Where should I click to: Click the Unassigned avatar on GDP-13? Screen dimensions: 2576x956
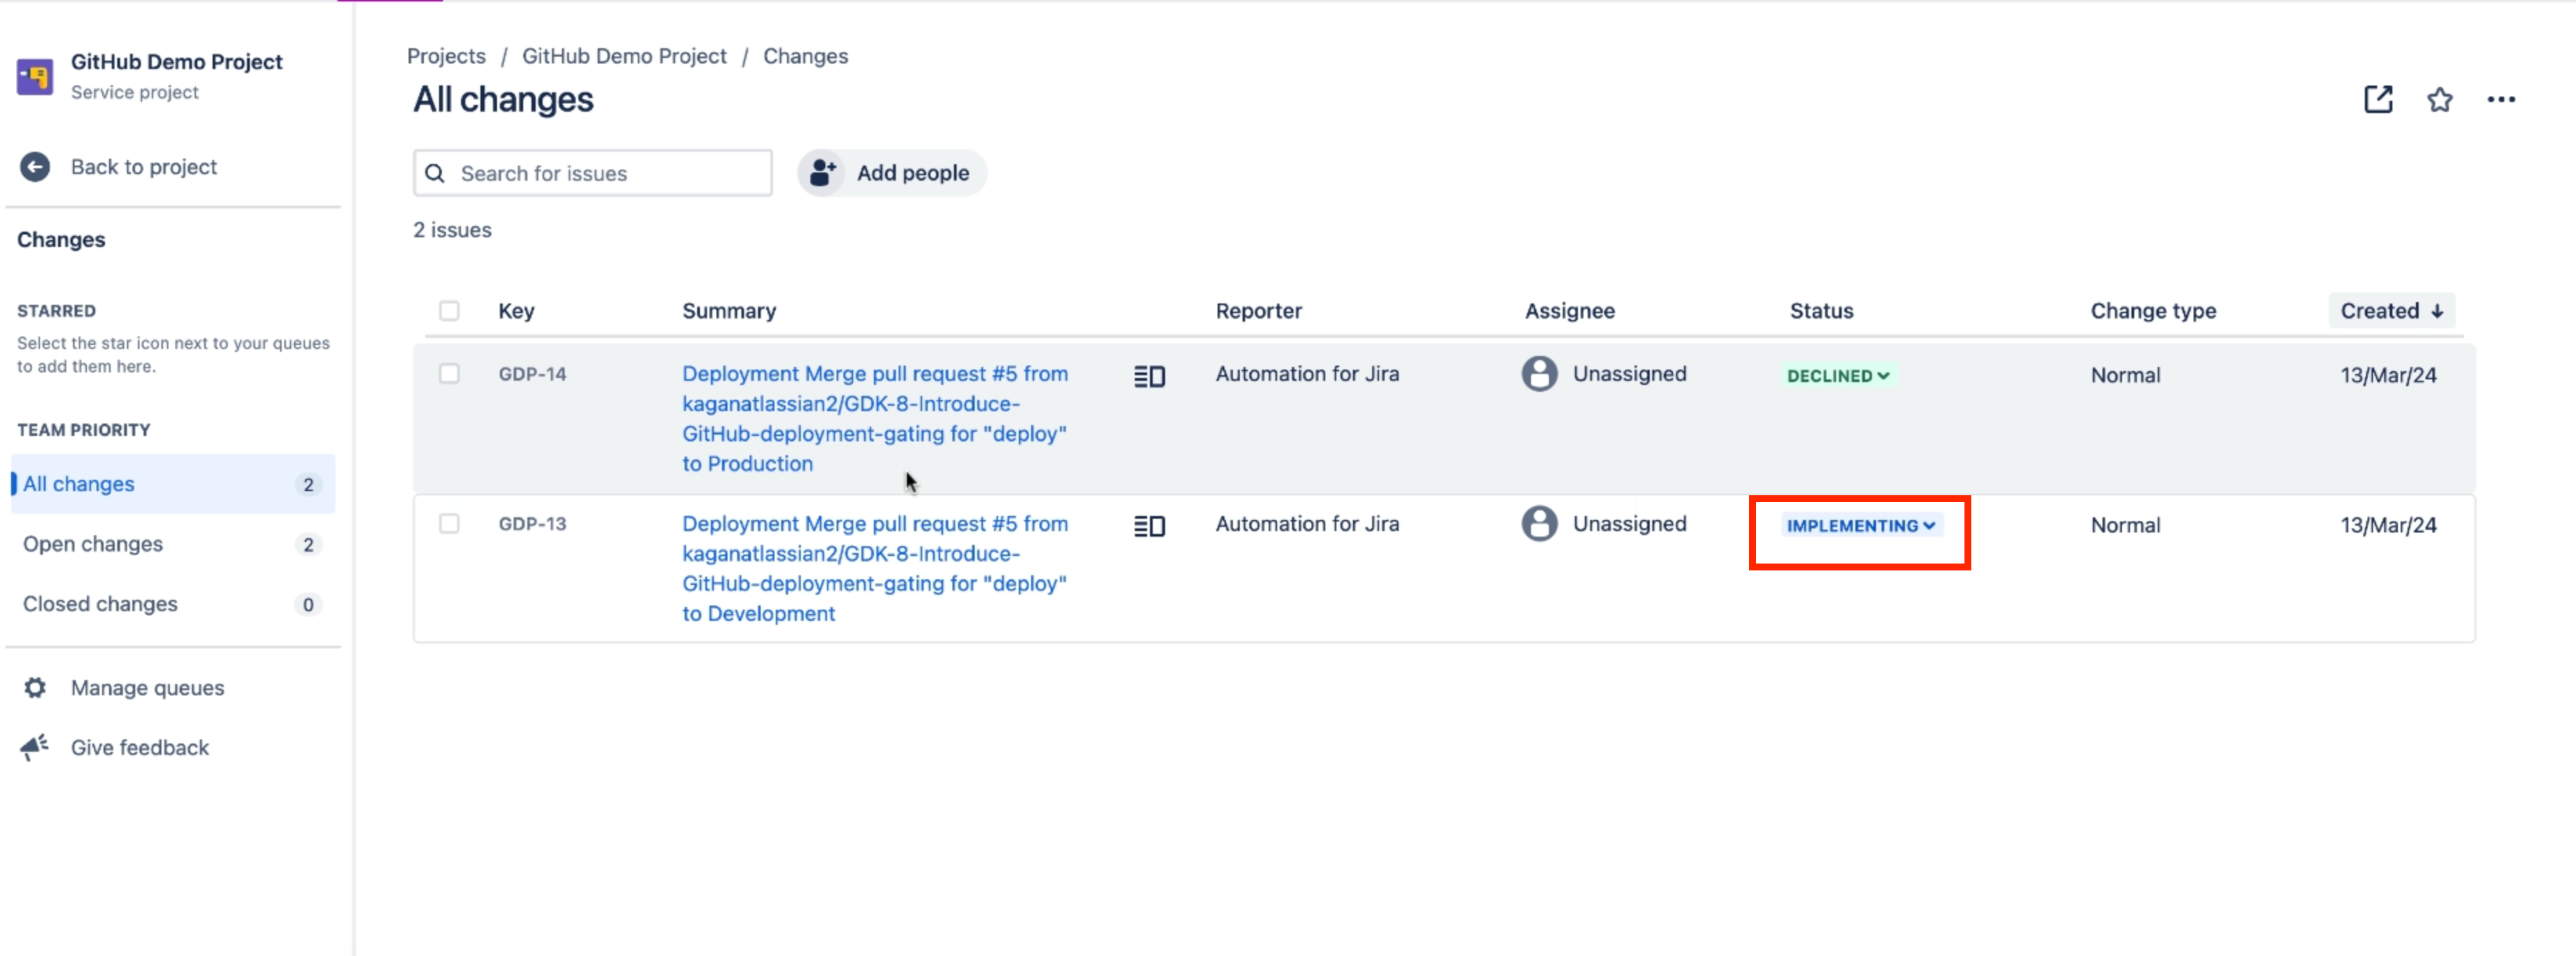click(x=1540, y=524)
